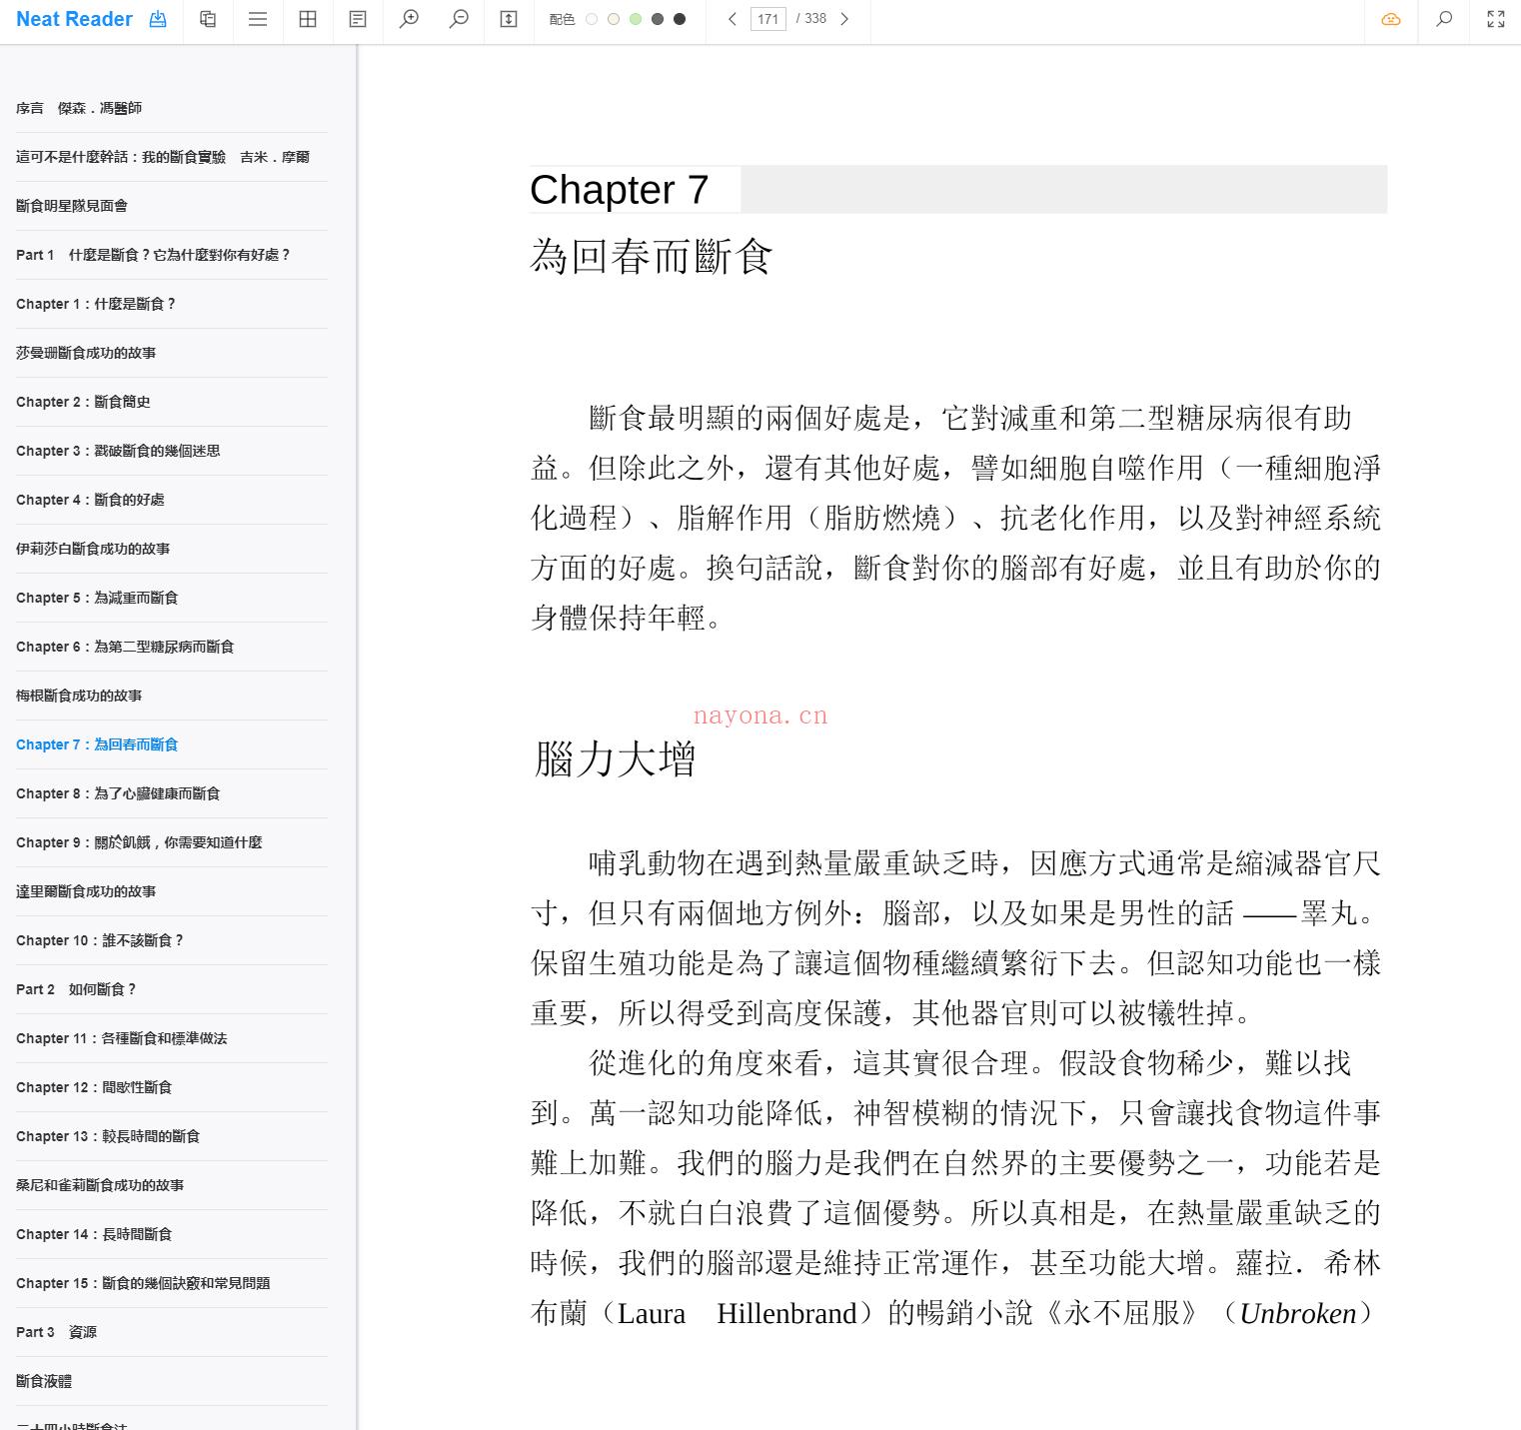Screen dimensions: 1521x1430
Task: Open Chapter 5：為減重而斷食
Action: point(172,598)
